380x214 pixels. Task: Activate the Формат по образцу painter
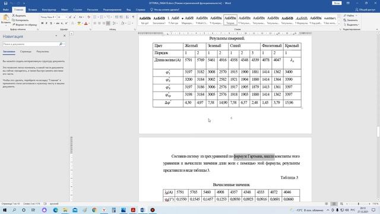coord(24,24)
